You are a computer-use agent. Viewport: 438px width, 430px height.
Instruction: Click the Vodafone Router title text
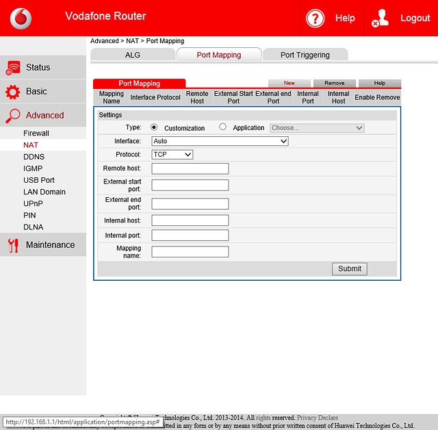click(x=105, y=16)
